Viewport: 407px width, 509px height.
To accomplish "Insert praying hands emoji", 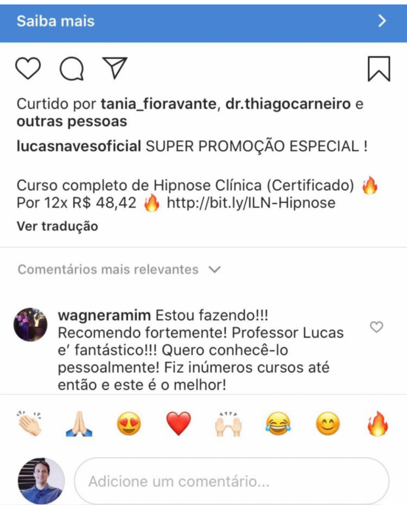I will [x=79, y=424].
